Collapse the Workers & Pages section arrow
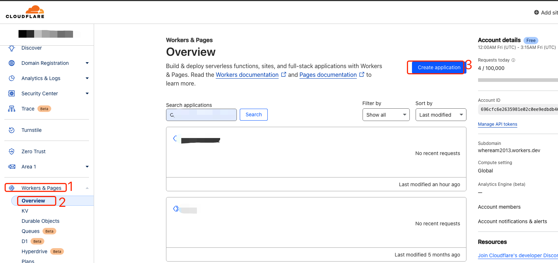Viewport: 558px width, 263px height. 87,188
